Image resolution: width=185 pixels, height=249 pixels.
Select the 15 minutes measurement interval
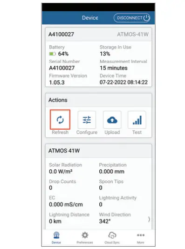(x=114, y=68)
